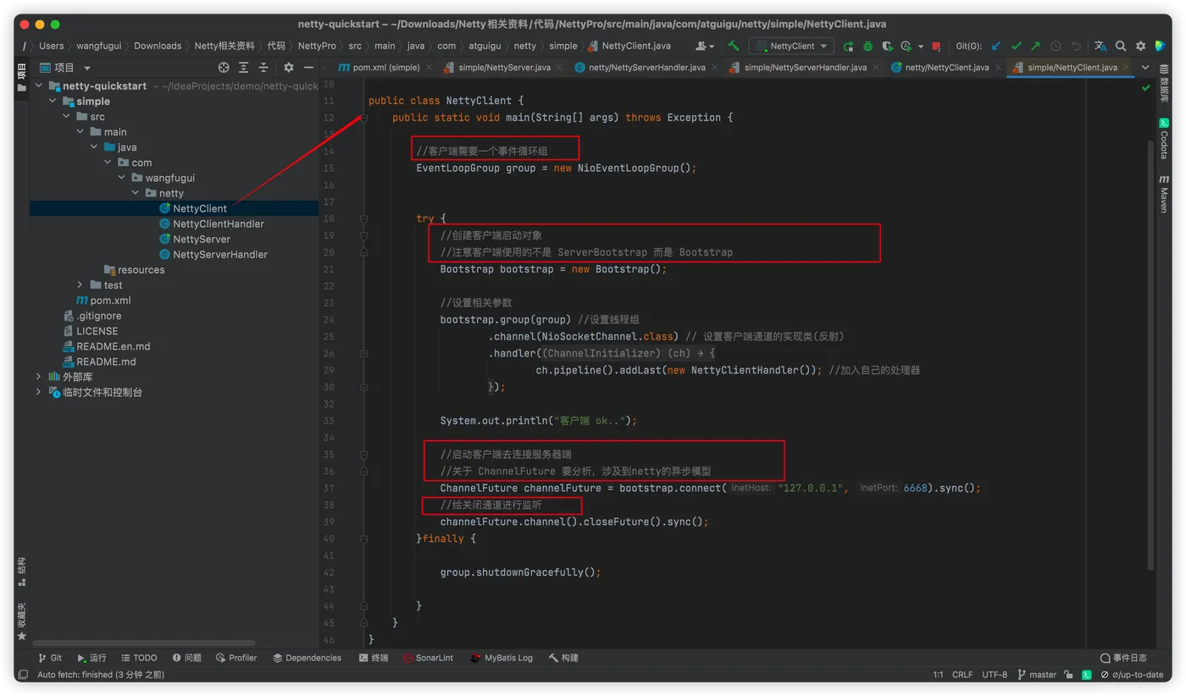Switch to simple/NettyServer.java tab

click(504, 67)
